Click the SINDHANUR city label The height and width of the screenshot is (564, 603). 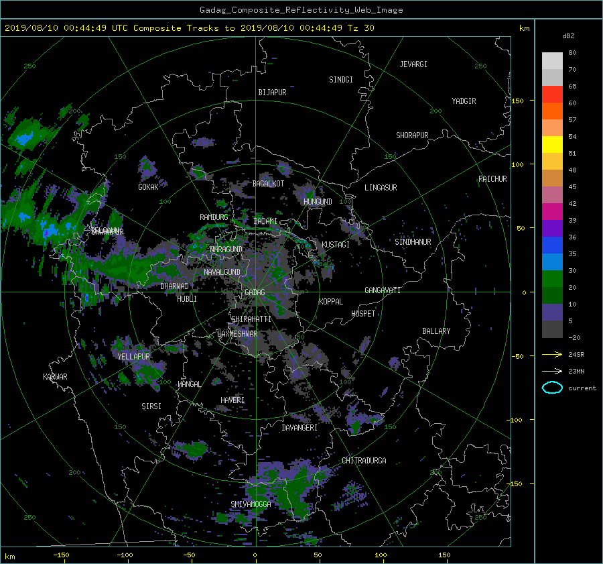click(x=413, y=242)
